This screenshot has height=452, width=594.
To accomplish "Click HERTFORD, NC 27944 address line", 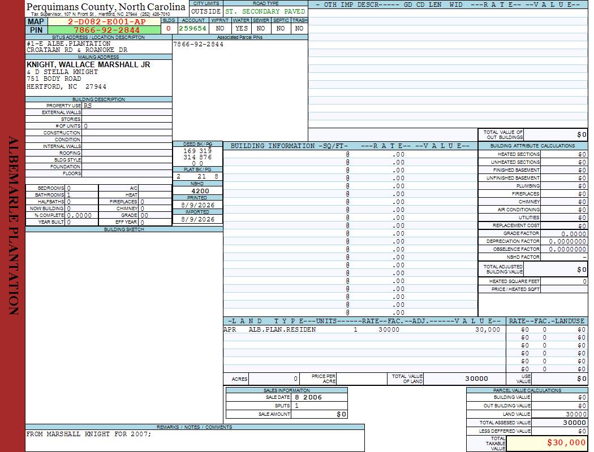I will tap(66, 86).
